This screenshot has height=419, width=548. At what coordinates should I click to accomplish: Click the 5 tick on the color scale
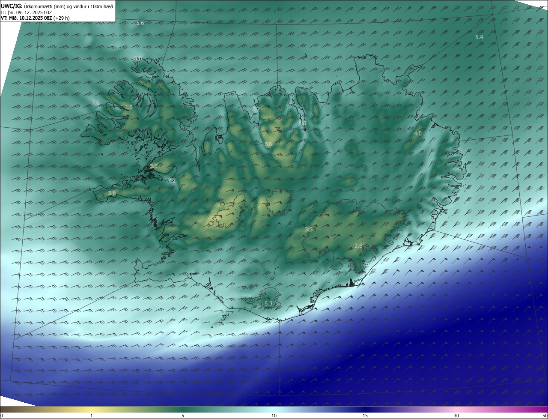(x=183, y=416)
